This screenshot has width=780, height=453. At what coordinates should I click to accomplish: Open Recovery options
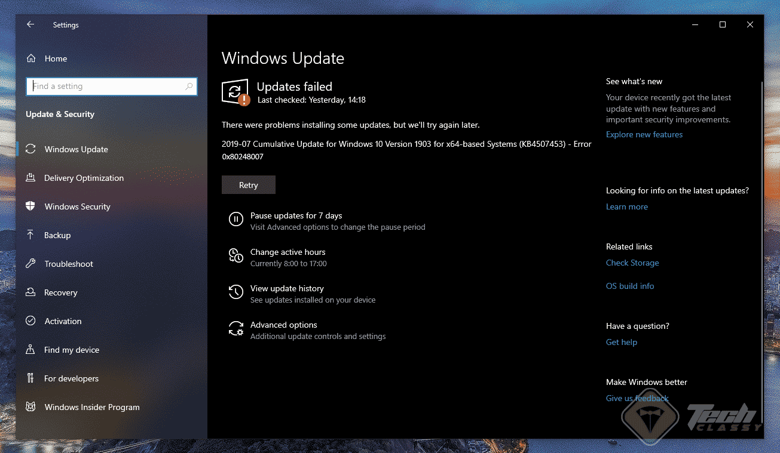point(61,292)
